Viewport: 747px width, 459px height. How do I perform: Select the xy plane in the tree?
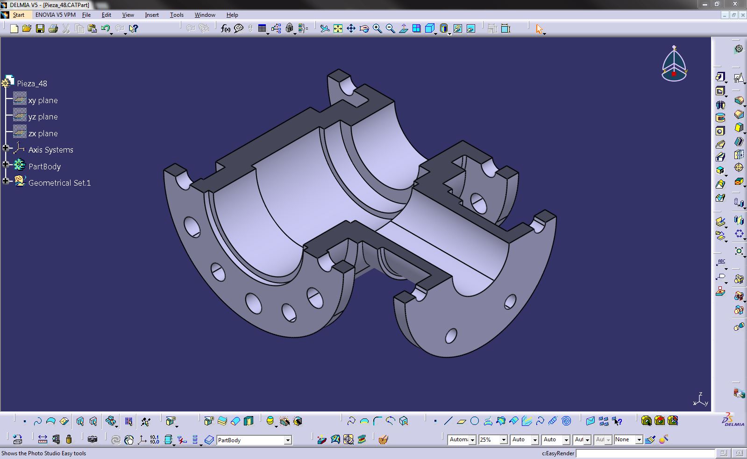click(x=43, y=100)
